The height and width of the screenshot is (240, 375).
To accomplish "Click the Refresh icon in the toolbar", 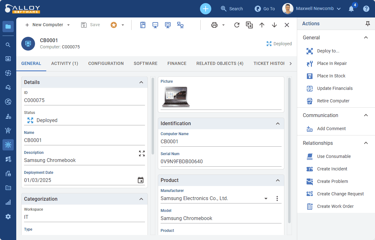I will (237, 25).
